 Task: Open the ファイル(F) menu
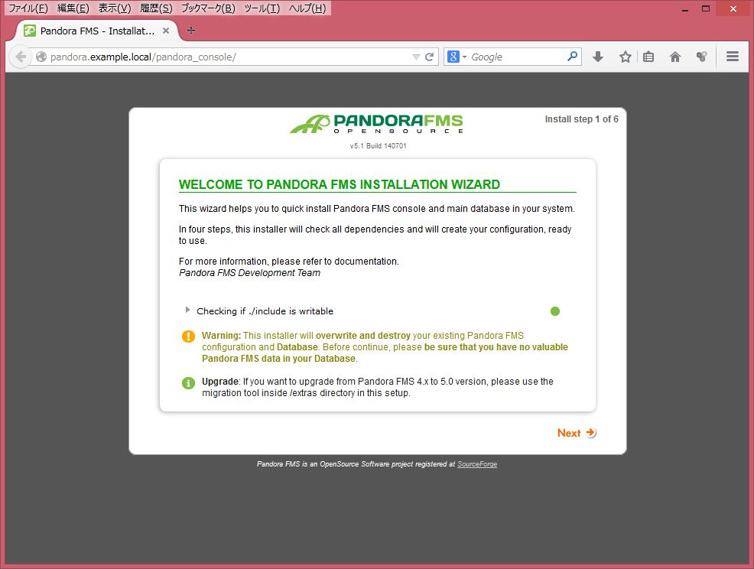tap(28, 8)
